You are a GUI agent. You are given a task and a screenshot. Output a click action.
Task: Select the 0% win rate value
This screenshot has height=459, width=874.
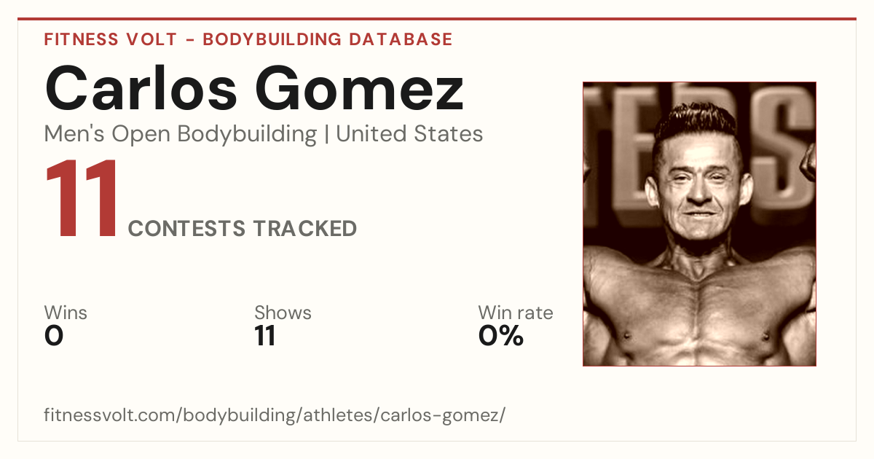501,336
